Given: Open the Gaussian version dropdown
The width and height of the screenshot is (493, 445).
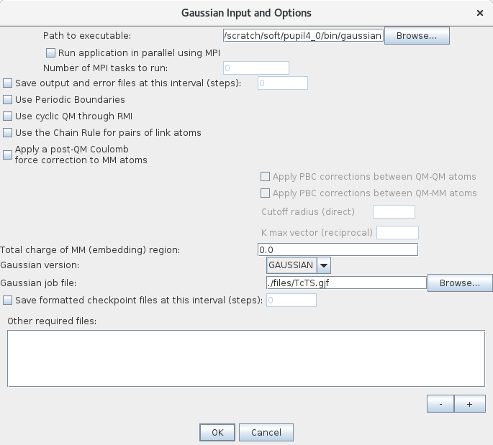Looking at the screenshot, I should (324, 265).
